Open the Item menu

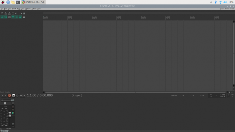[18, 9]
